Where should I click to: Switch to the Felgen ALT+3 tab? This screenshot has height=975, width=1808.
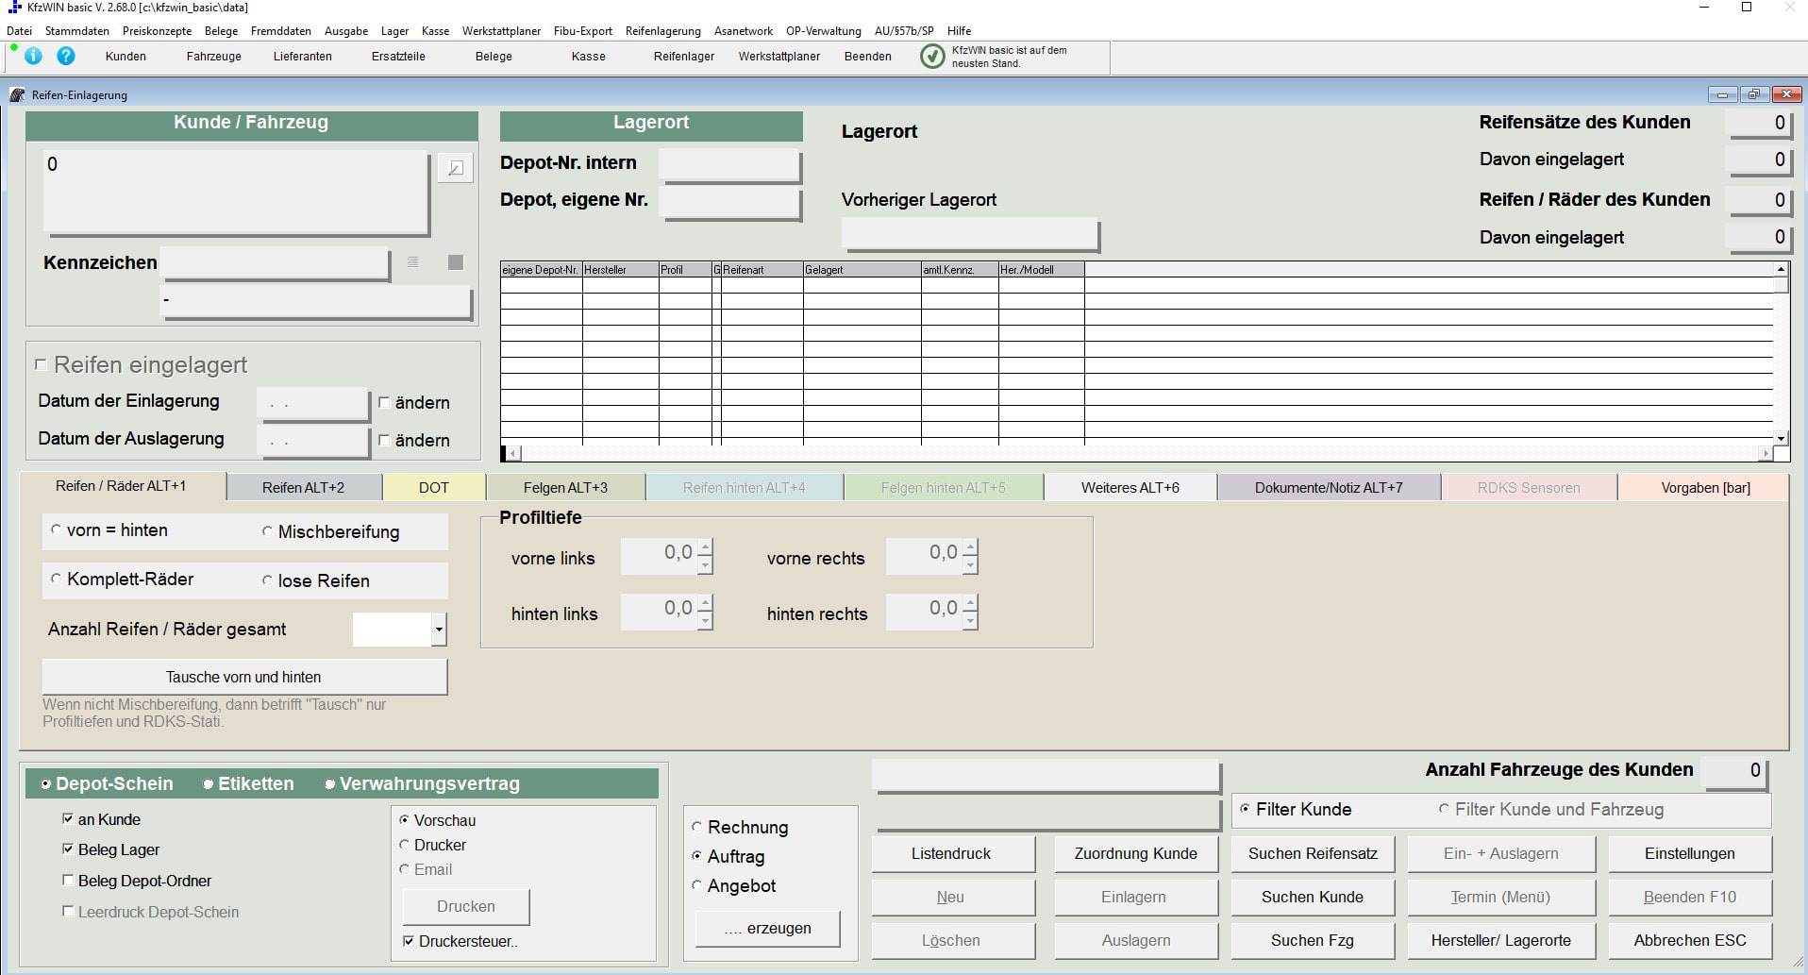coord(565,488)
